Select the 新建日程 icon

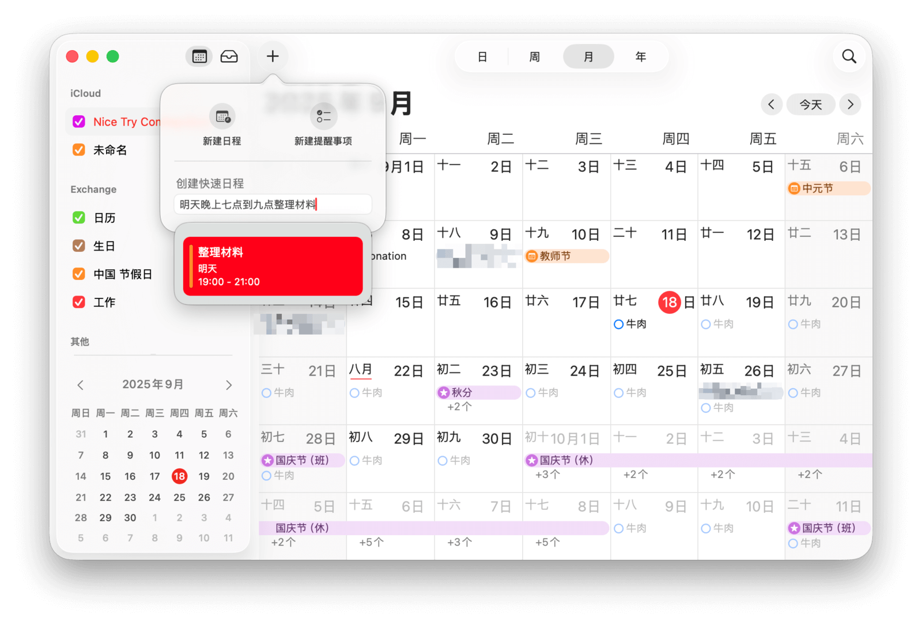222,117
